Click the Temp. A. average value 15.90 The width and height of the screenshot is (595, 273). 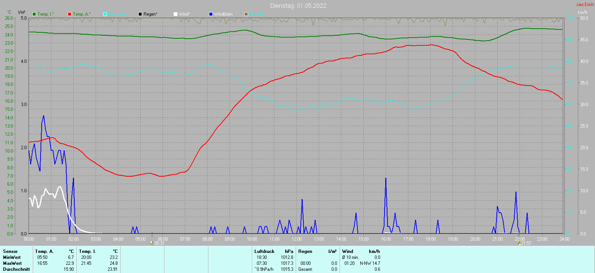pos(69,269)
